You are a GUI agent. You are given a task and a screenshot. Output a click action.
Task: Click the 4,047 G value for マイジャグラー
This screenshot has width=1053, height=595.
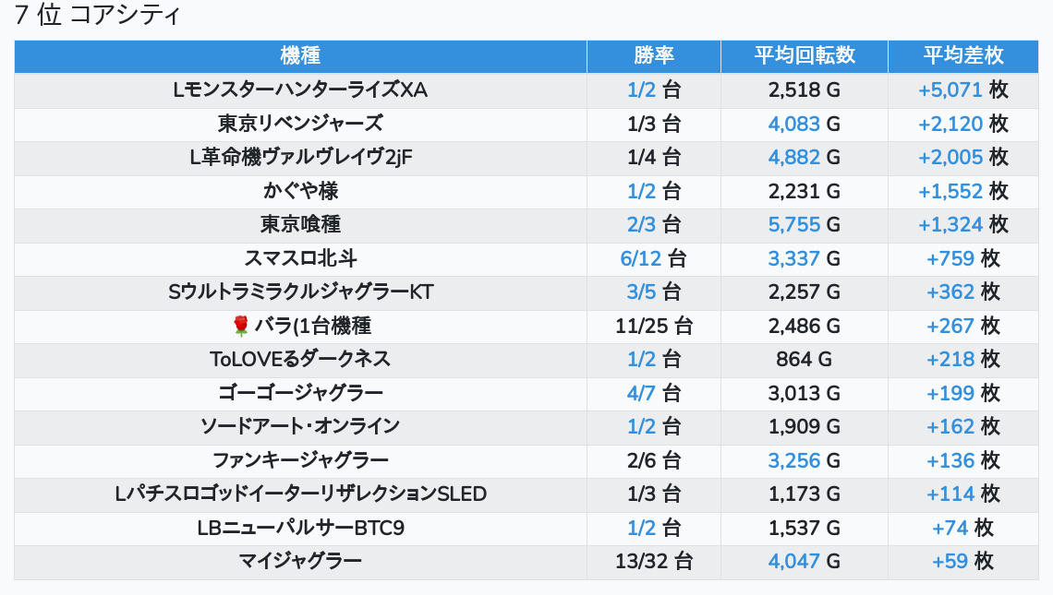[794, 561]
